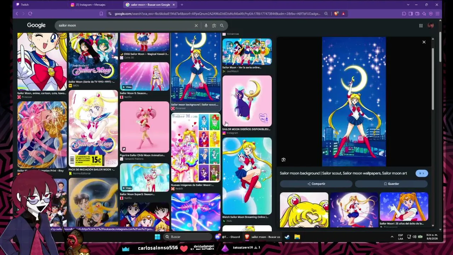Share the image with Compartir
Viewport: 453px width, 255px height.
pos(316,184)
